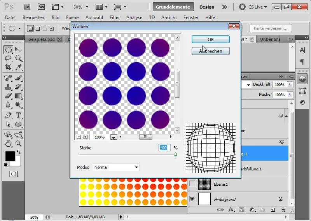Screen dimensions: 311x221
Task: Click Abbrechen to cancel the filter
Action: click(x=211, y=51)
